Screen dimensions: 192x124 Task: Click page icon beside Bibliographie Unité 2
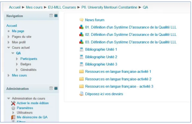click(x=81, y=57)
